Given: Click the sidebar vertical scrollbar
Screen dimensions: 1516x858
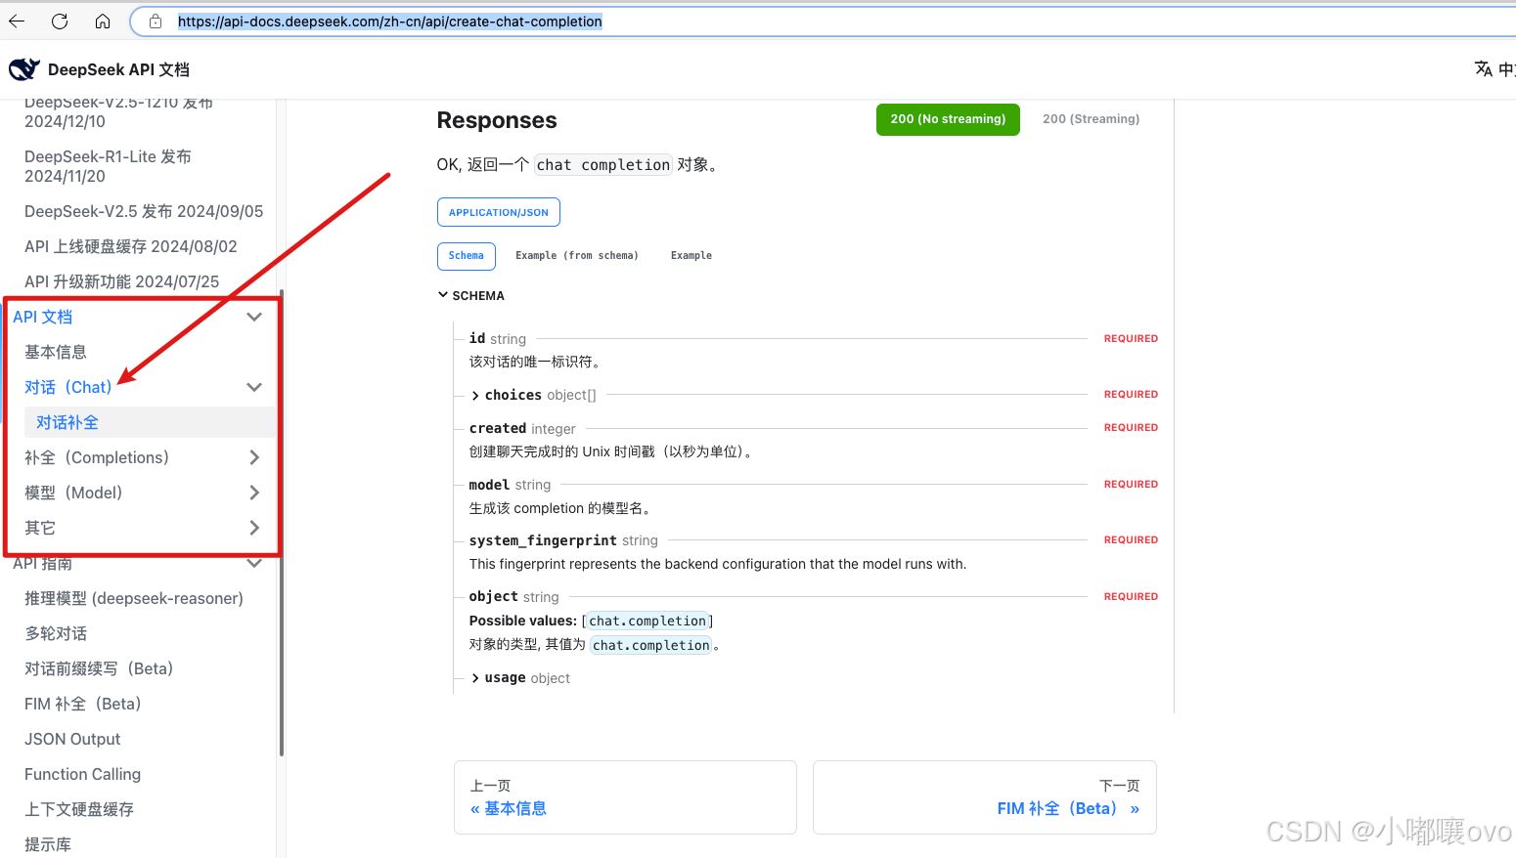Looking at the screenshot, I should [282, 523].
